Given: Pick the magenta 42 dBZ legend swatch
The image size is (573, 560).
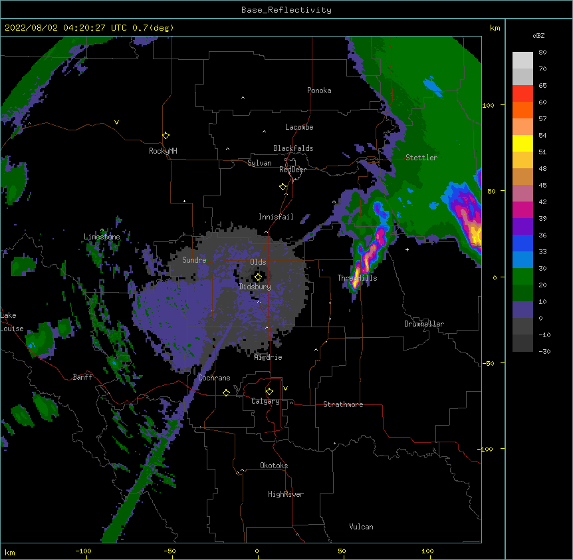Looking at the screenshot, I should (522, 210).
